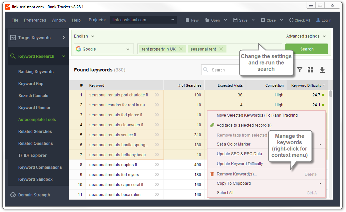This screenshot has width=346, height=212.
Task: Click the trash icon by Remove Keyword(s)
Action: click(212, 174)
